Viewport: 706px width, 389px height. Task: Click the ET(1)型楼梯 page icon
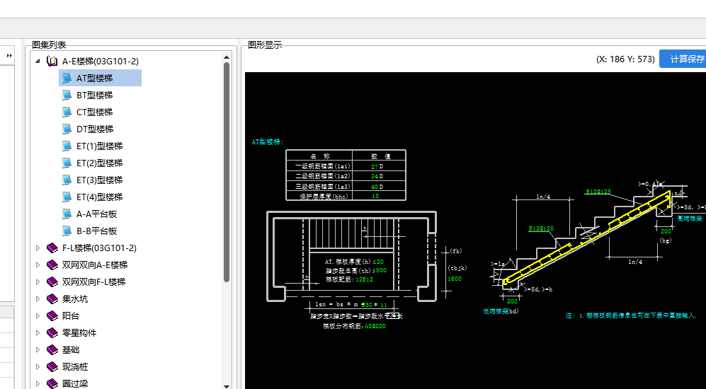tap(67, 146)
